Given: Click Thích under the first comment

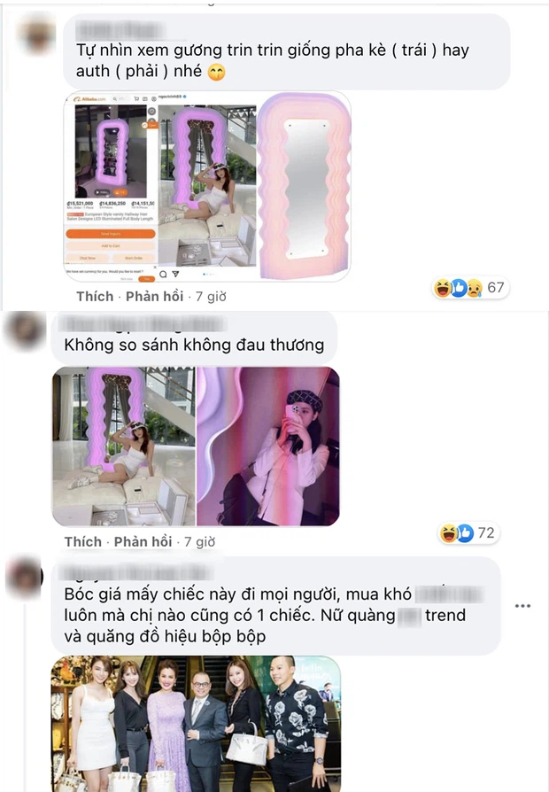Looking at the screenshot, I should click(x=95, y=297).
